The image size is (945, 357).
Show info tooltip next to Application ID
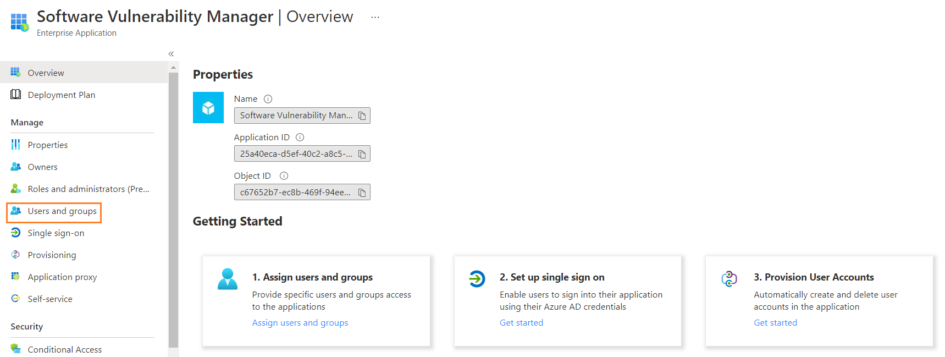tap(300, 138)
